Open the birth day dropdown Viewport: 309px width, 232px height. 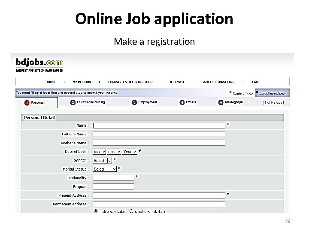pyautogui.click(x=99, y=152)
